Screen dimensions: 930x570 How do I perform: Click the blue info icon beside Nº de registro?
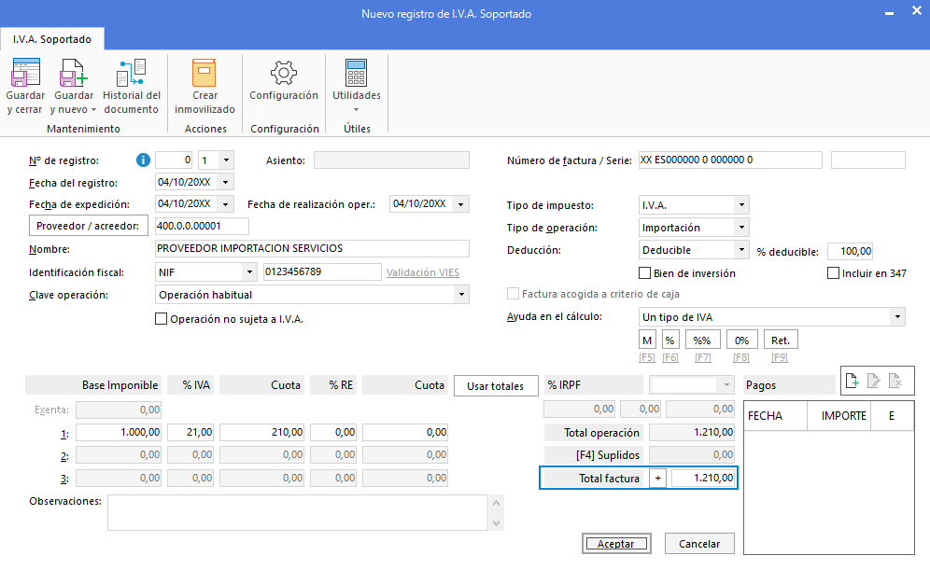coord(143,160)
